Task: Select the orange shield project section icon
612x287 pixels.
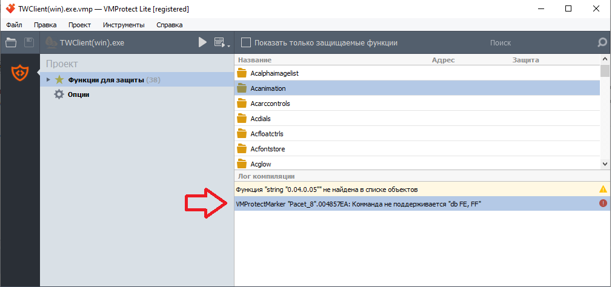Action: click(x=19, y=73)
